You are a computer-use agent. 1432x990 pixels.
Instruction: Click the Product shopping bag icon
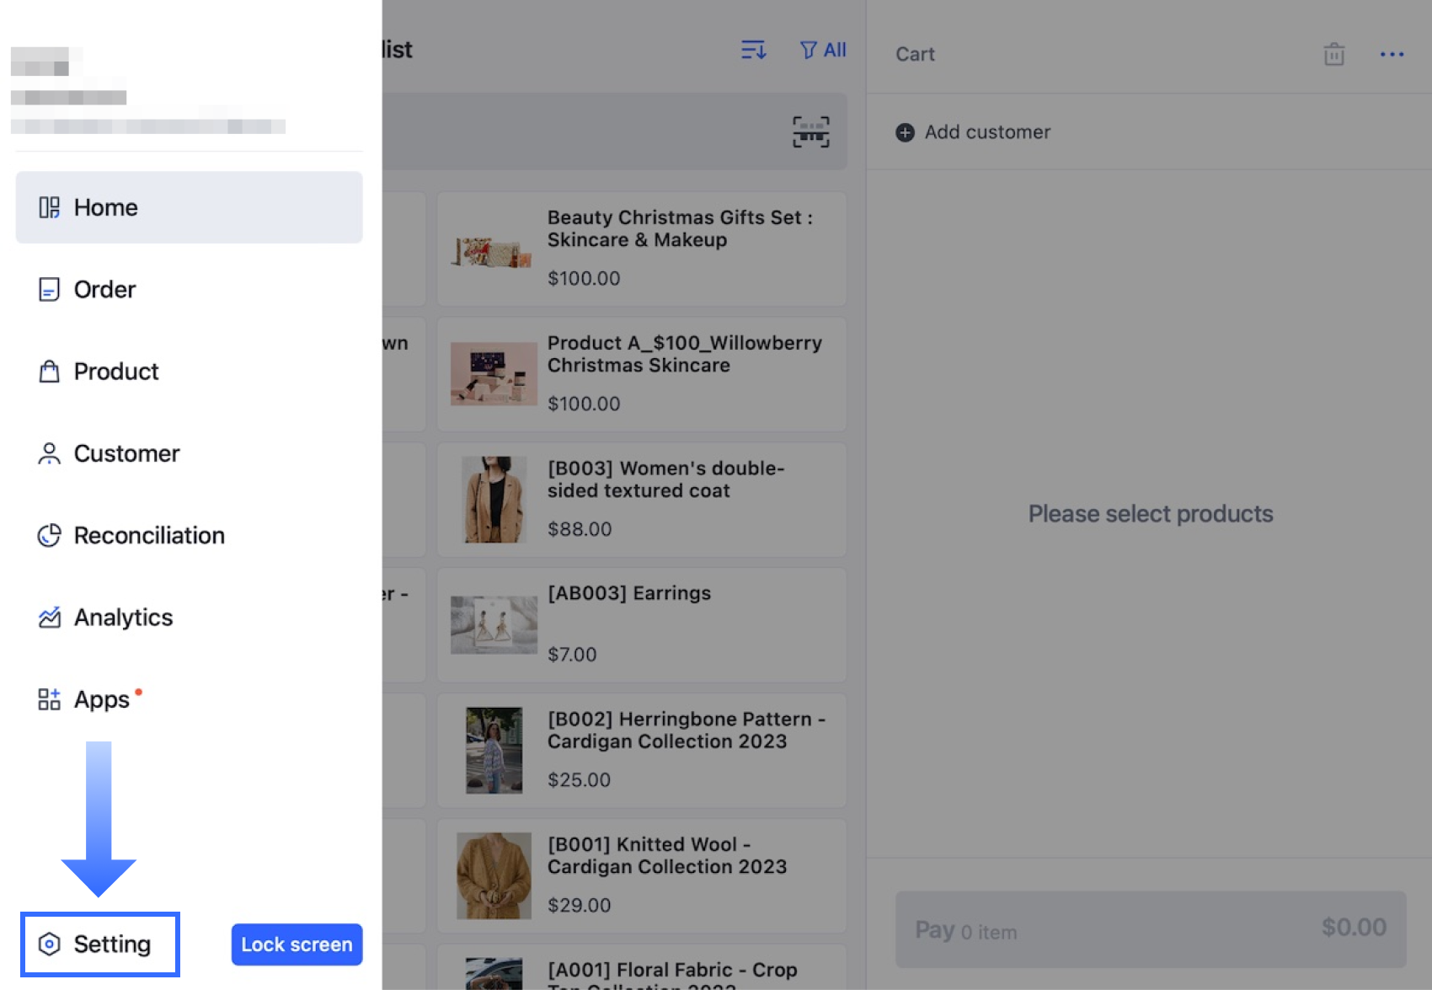(49, 372)
